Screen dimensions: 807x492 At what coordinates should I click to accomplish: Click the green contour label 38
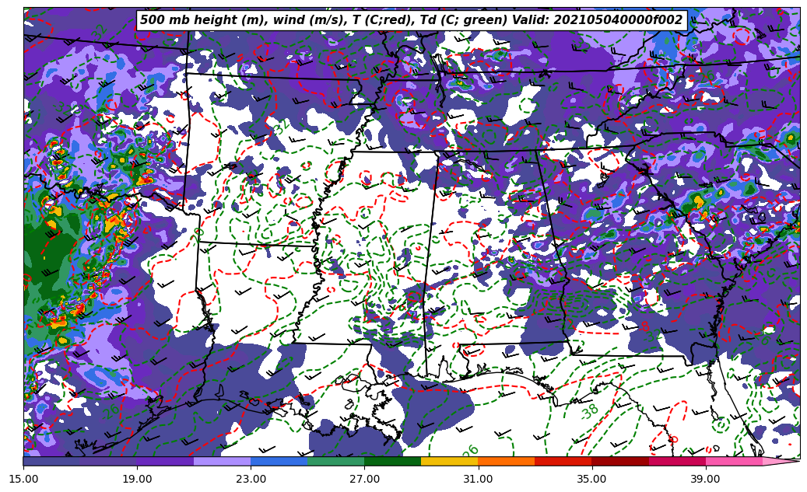[x=590, y=411]
